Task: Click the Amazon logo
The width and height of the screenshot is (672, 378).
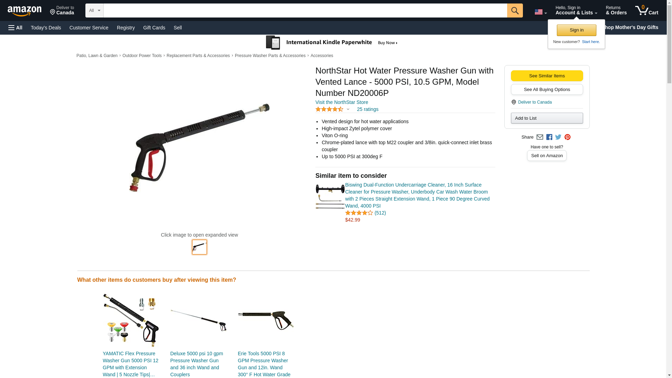Action: coord(24,11)
